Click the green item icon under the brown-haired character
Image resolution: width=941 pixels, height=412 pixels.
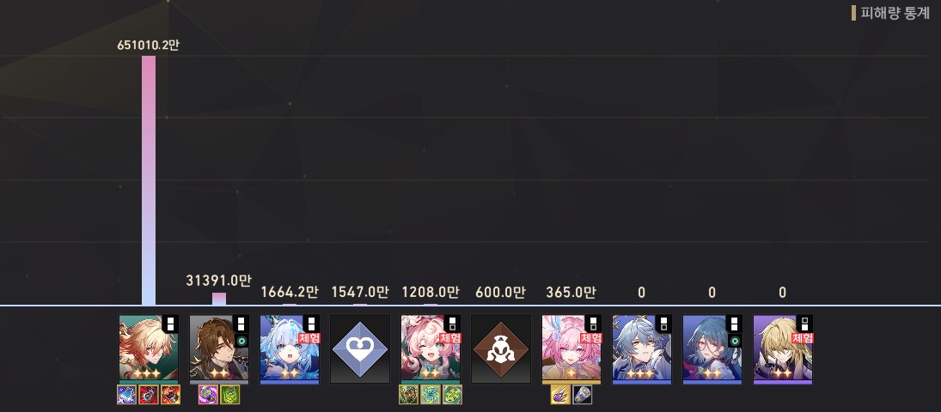point(229,395)
